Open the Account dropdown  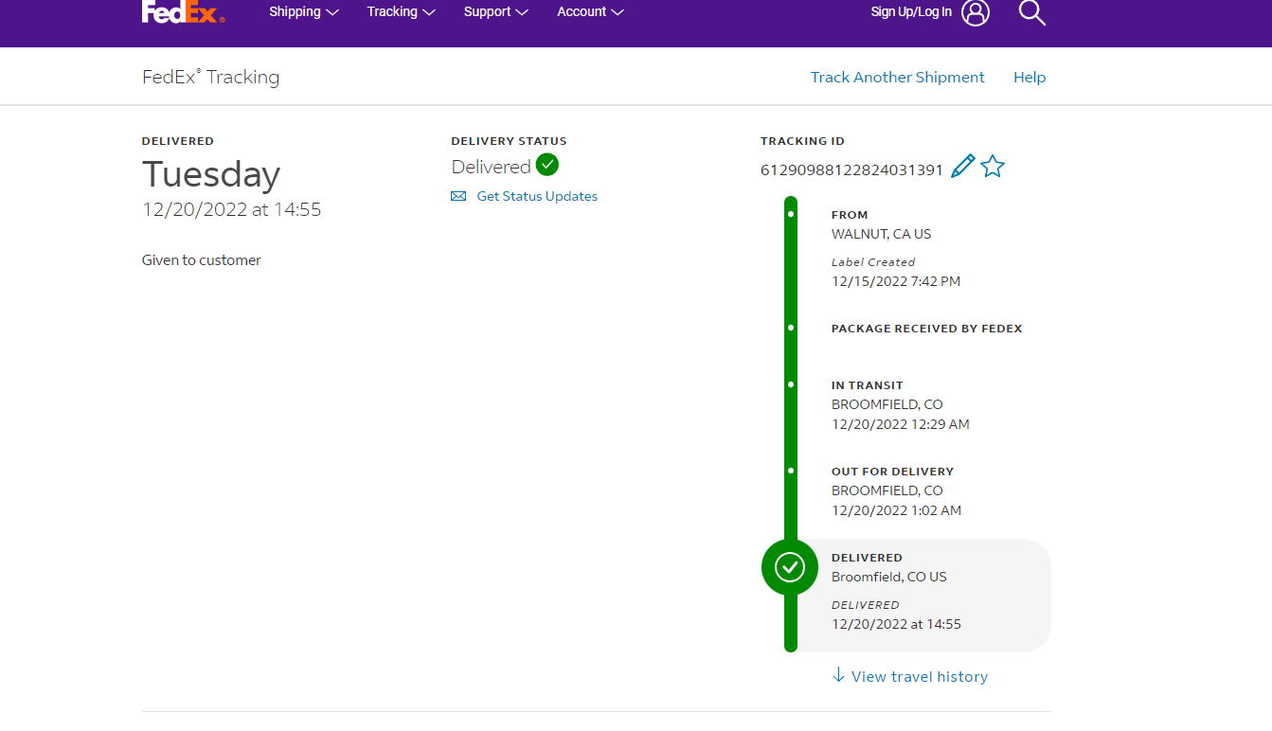590,12
